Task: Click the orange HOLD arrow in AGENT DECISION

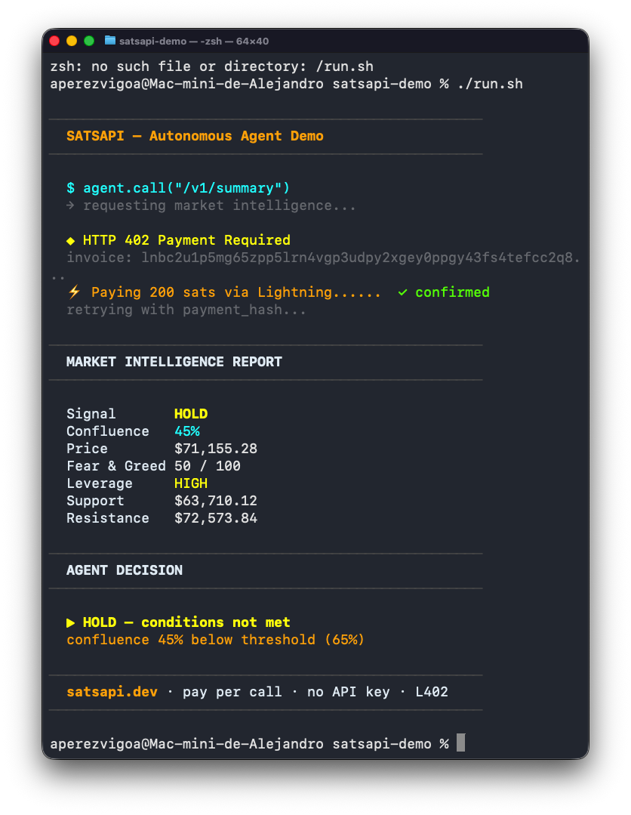Action: tap(71, 622)
